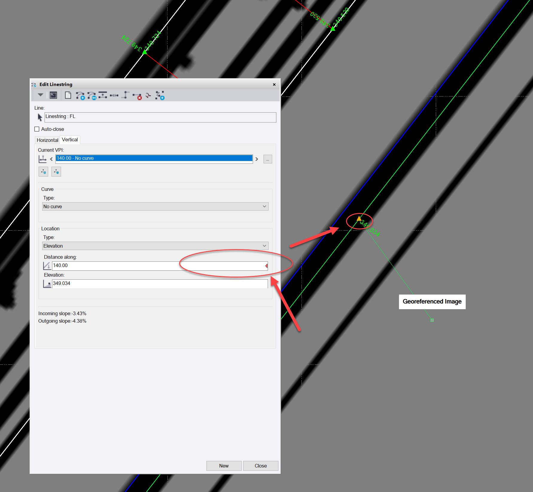Image resolution: width=533 pixels, height=492 pixels.
Task: Go to the next VPI arrow
Action: (257, 159)
